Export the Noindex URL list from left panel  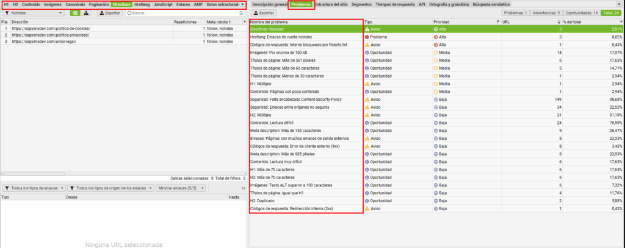(109, 13)
